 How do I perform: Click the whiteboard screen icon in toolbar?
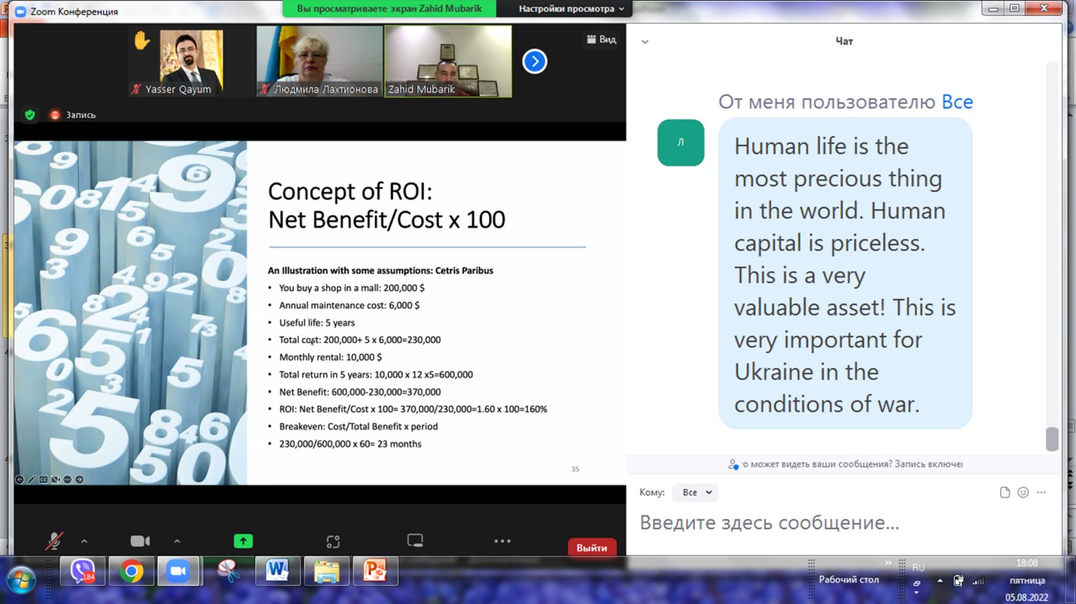coord(415,541)
